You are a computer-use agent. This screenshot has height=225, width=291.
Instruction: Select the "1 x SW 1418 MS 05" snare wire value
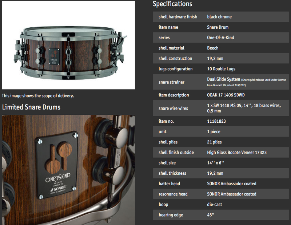pos(244,108)
